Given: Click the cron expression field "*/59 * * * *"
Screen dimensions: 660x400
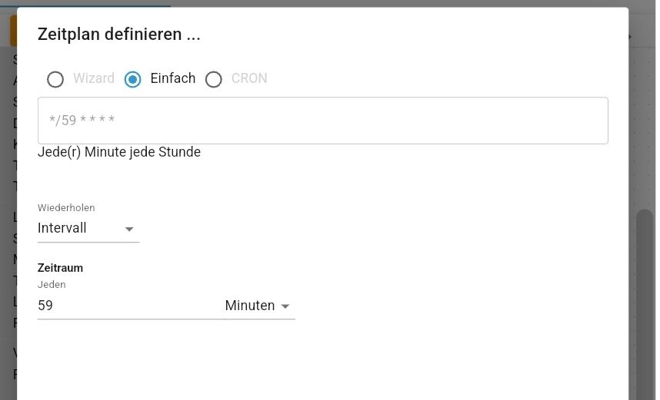Looking at the screenshot, I should click(x=322, y=121).
